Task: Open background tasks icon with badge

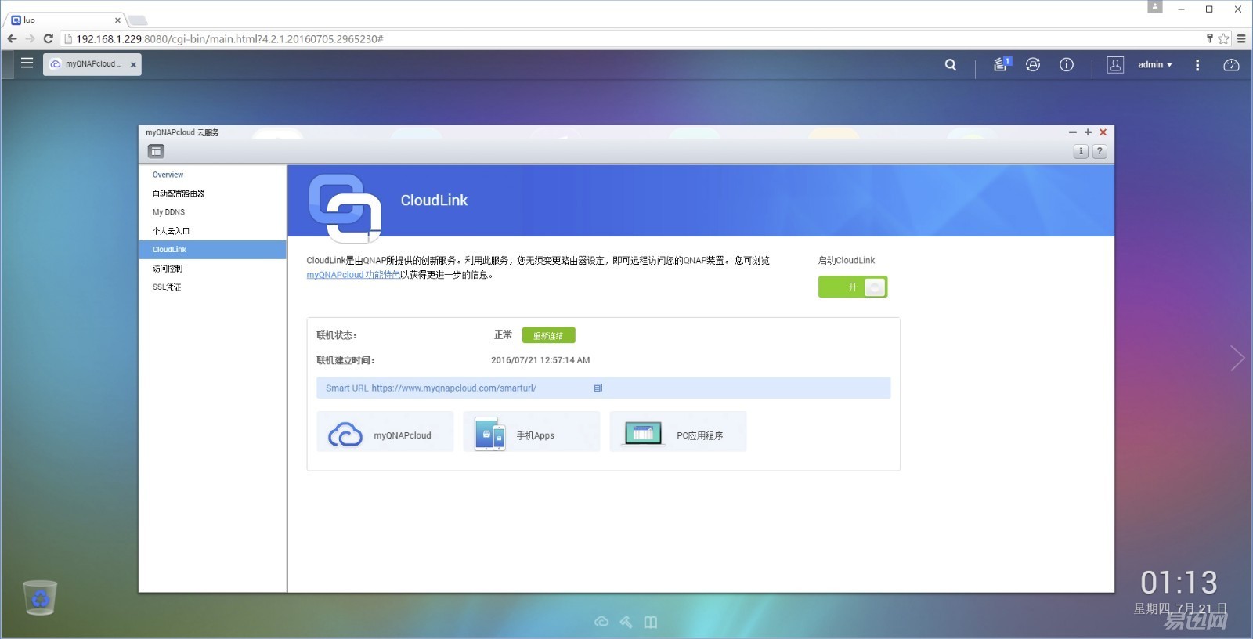Action: pos(1001,65)
